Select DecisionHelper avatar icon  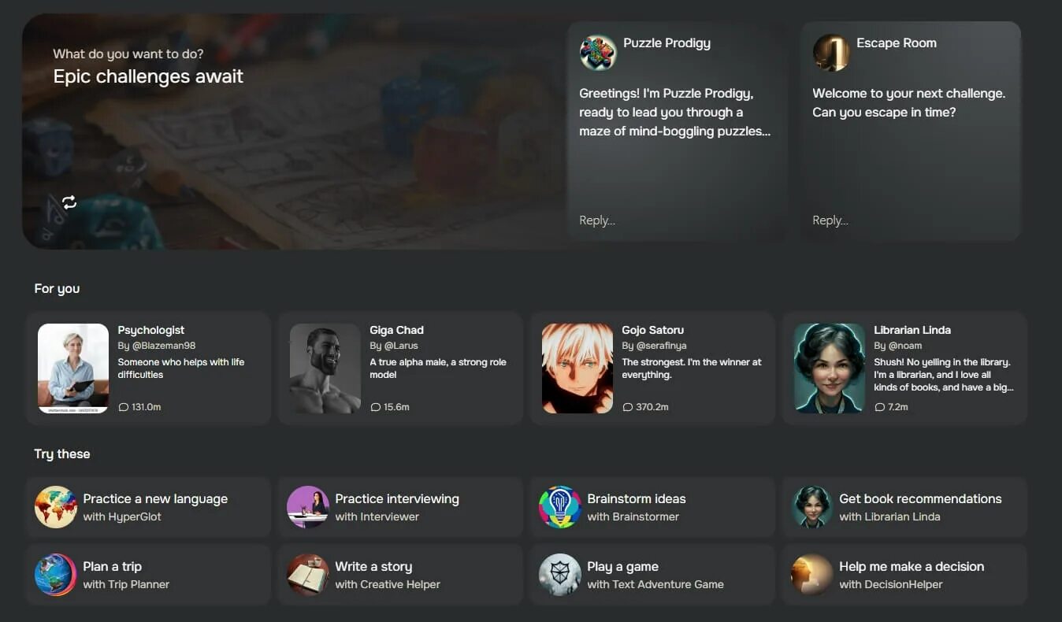point(812,575)
